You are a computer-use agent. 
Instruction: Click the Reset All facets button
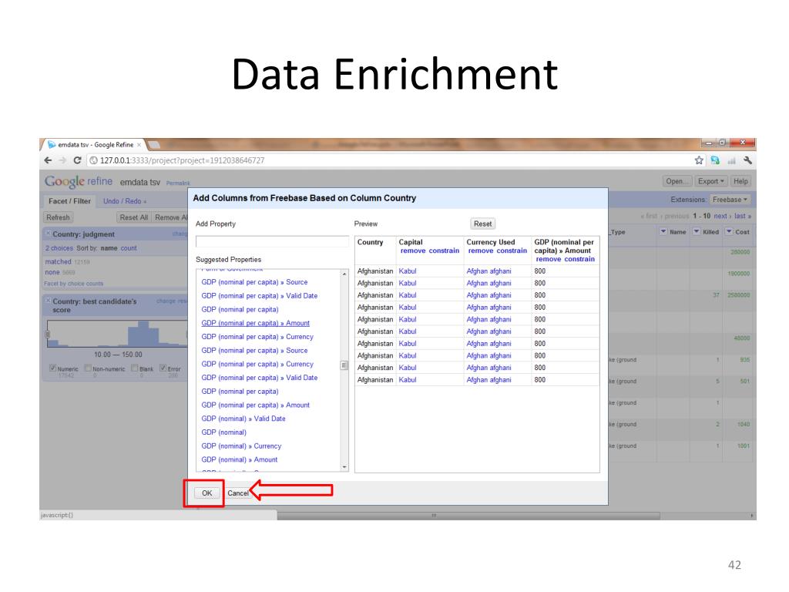pos(133,217)
